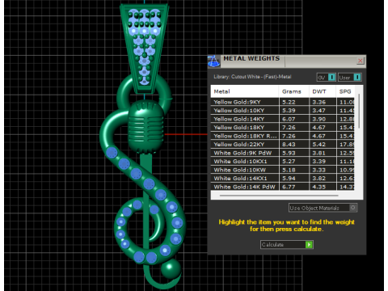This screenshot has width=388, height=291.
Task: Select the White Gold:14K PdW row
Action: pos(282,187)
